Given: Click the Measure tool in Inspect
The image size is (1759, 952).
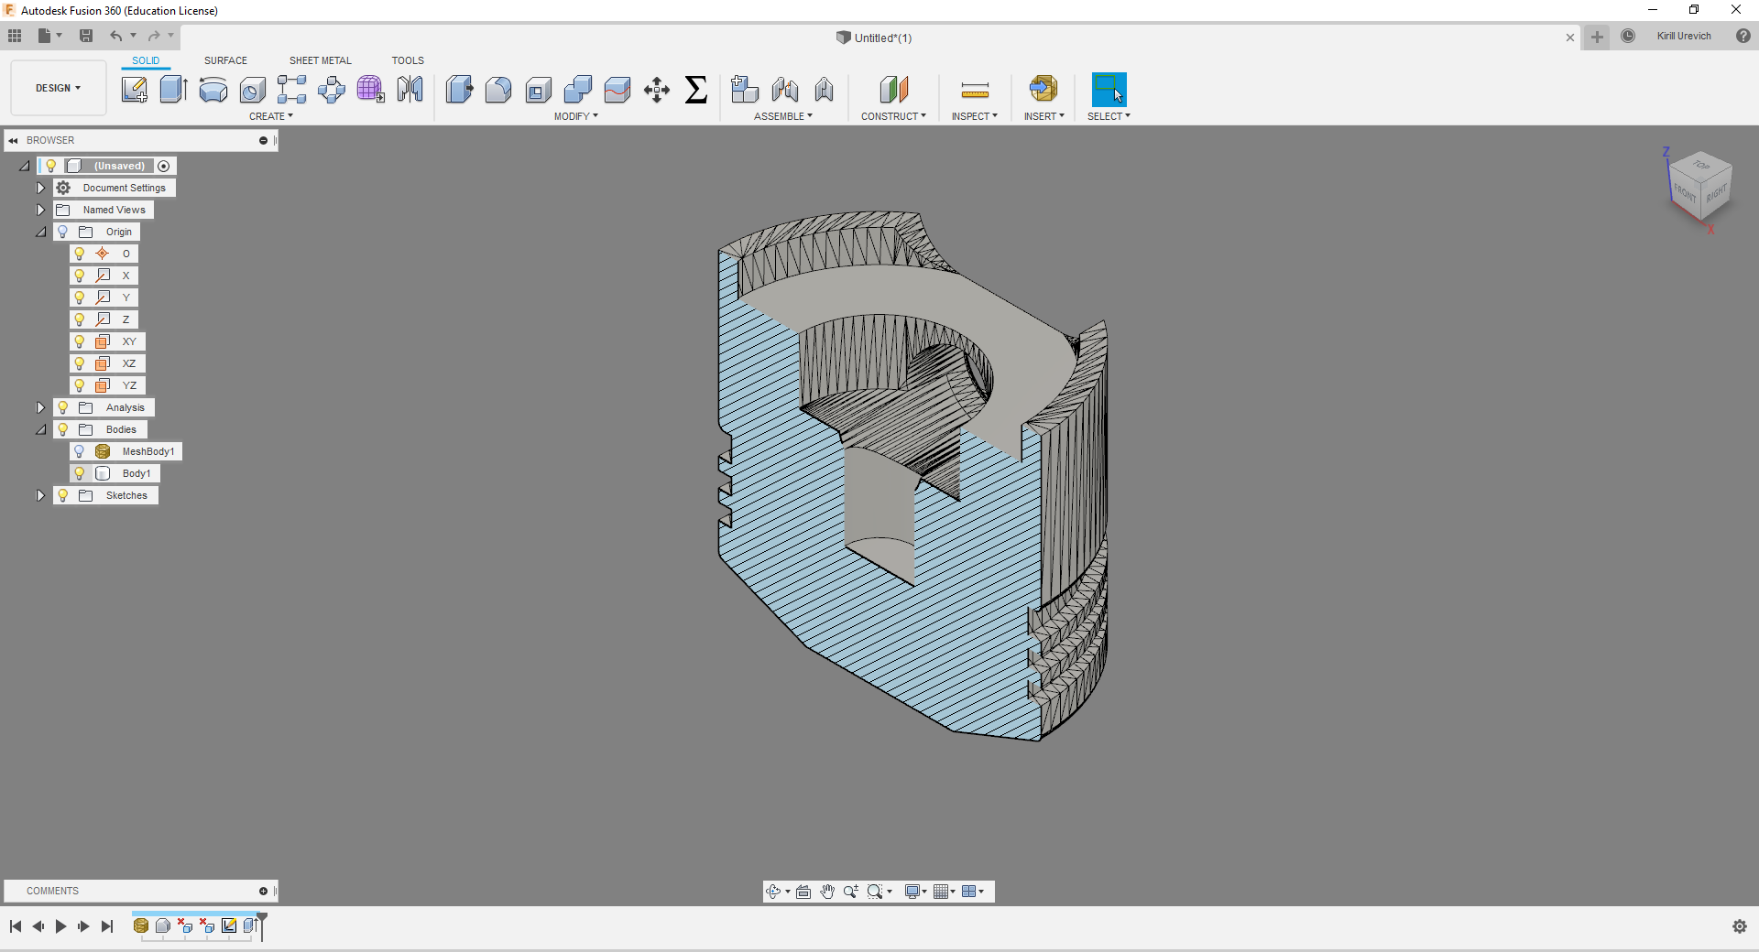Looking at the screenshot, I should click(x=975, y=90).
